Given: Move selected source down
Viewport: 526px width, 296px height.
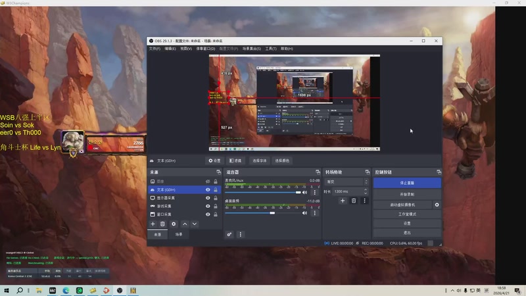Looking at the screenshot, I should pos(195,224).
